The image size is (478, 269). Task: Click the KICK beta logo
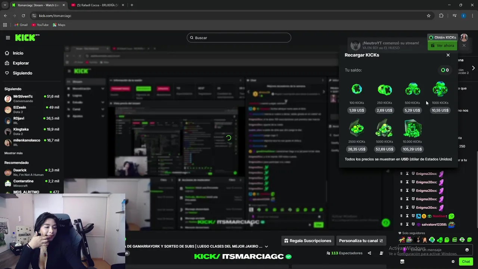27,37
